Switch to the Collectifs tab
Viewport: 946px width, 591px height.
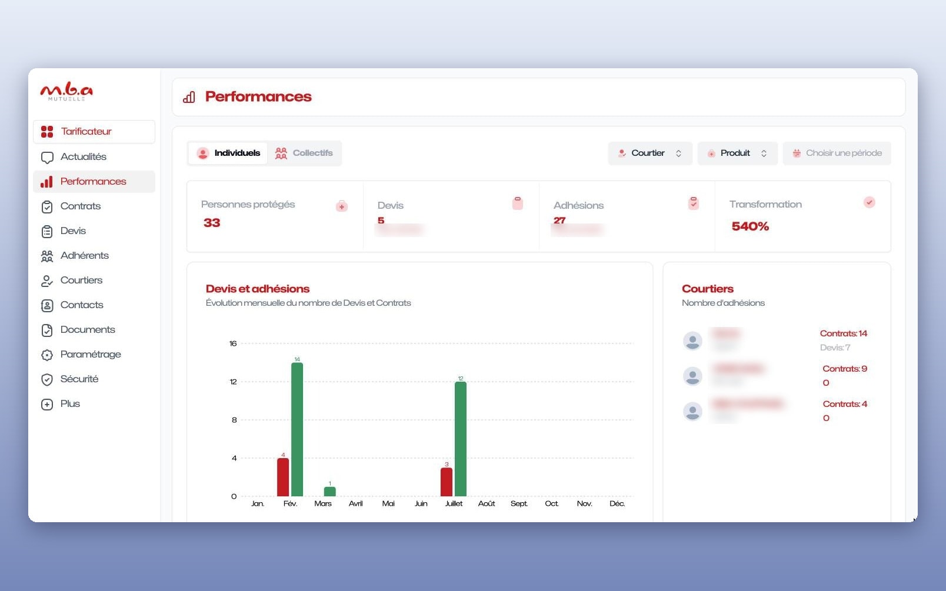[304, 153]
